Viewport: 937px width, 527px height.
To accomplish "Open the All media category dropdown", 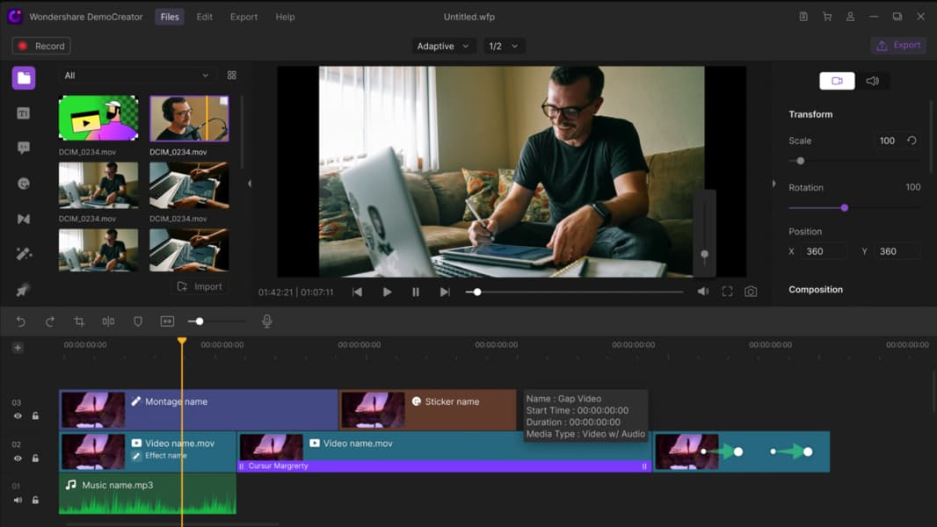I will 136,75.
